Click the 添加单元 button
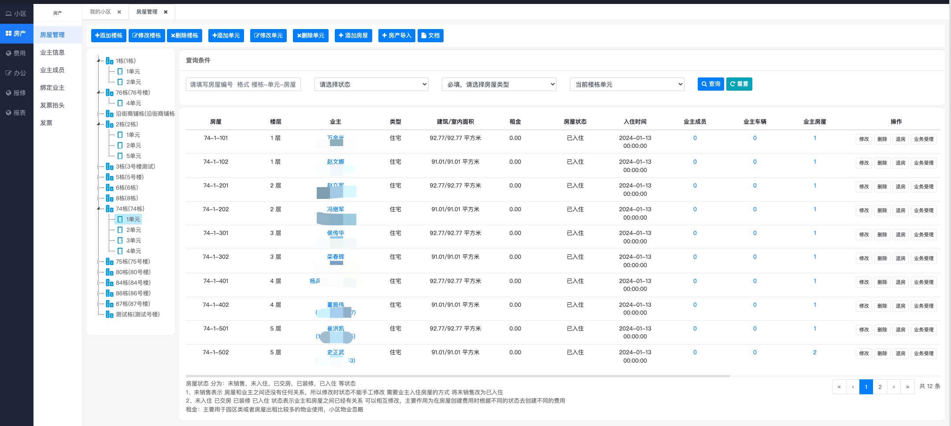The image size is (951, 426). click(x=226, y=36)
